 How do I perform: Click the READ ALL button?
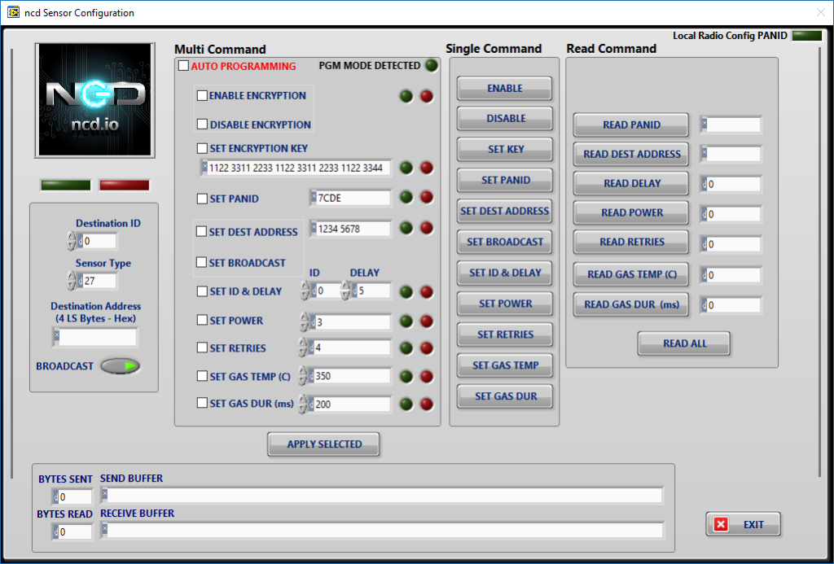pyautogui.click(x=683, y=343)
